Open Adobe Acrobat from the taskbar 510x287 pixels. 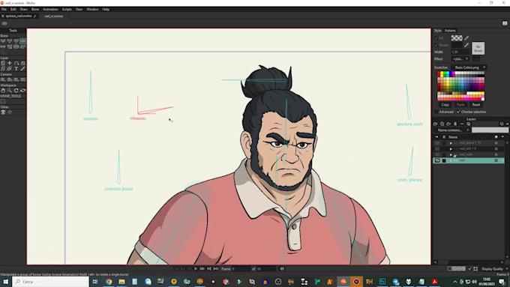tap(434, 282)
